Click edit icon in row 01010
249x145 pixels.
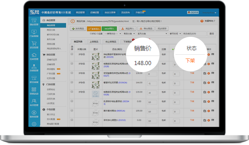point(205,120)
